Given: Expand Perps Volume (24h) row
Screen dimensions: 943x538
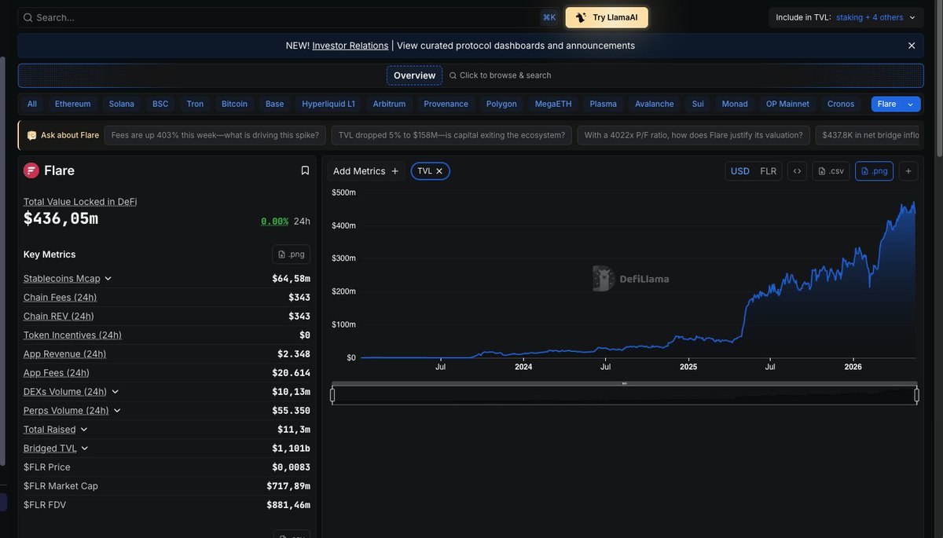Looking at the screenshot, I should [x=117, y=411].
